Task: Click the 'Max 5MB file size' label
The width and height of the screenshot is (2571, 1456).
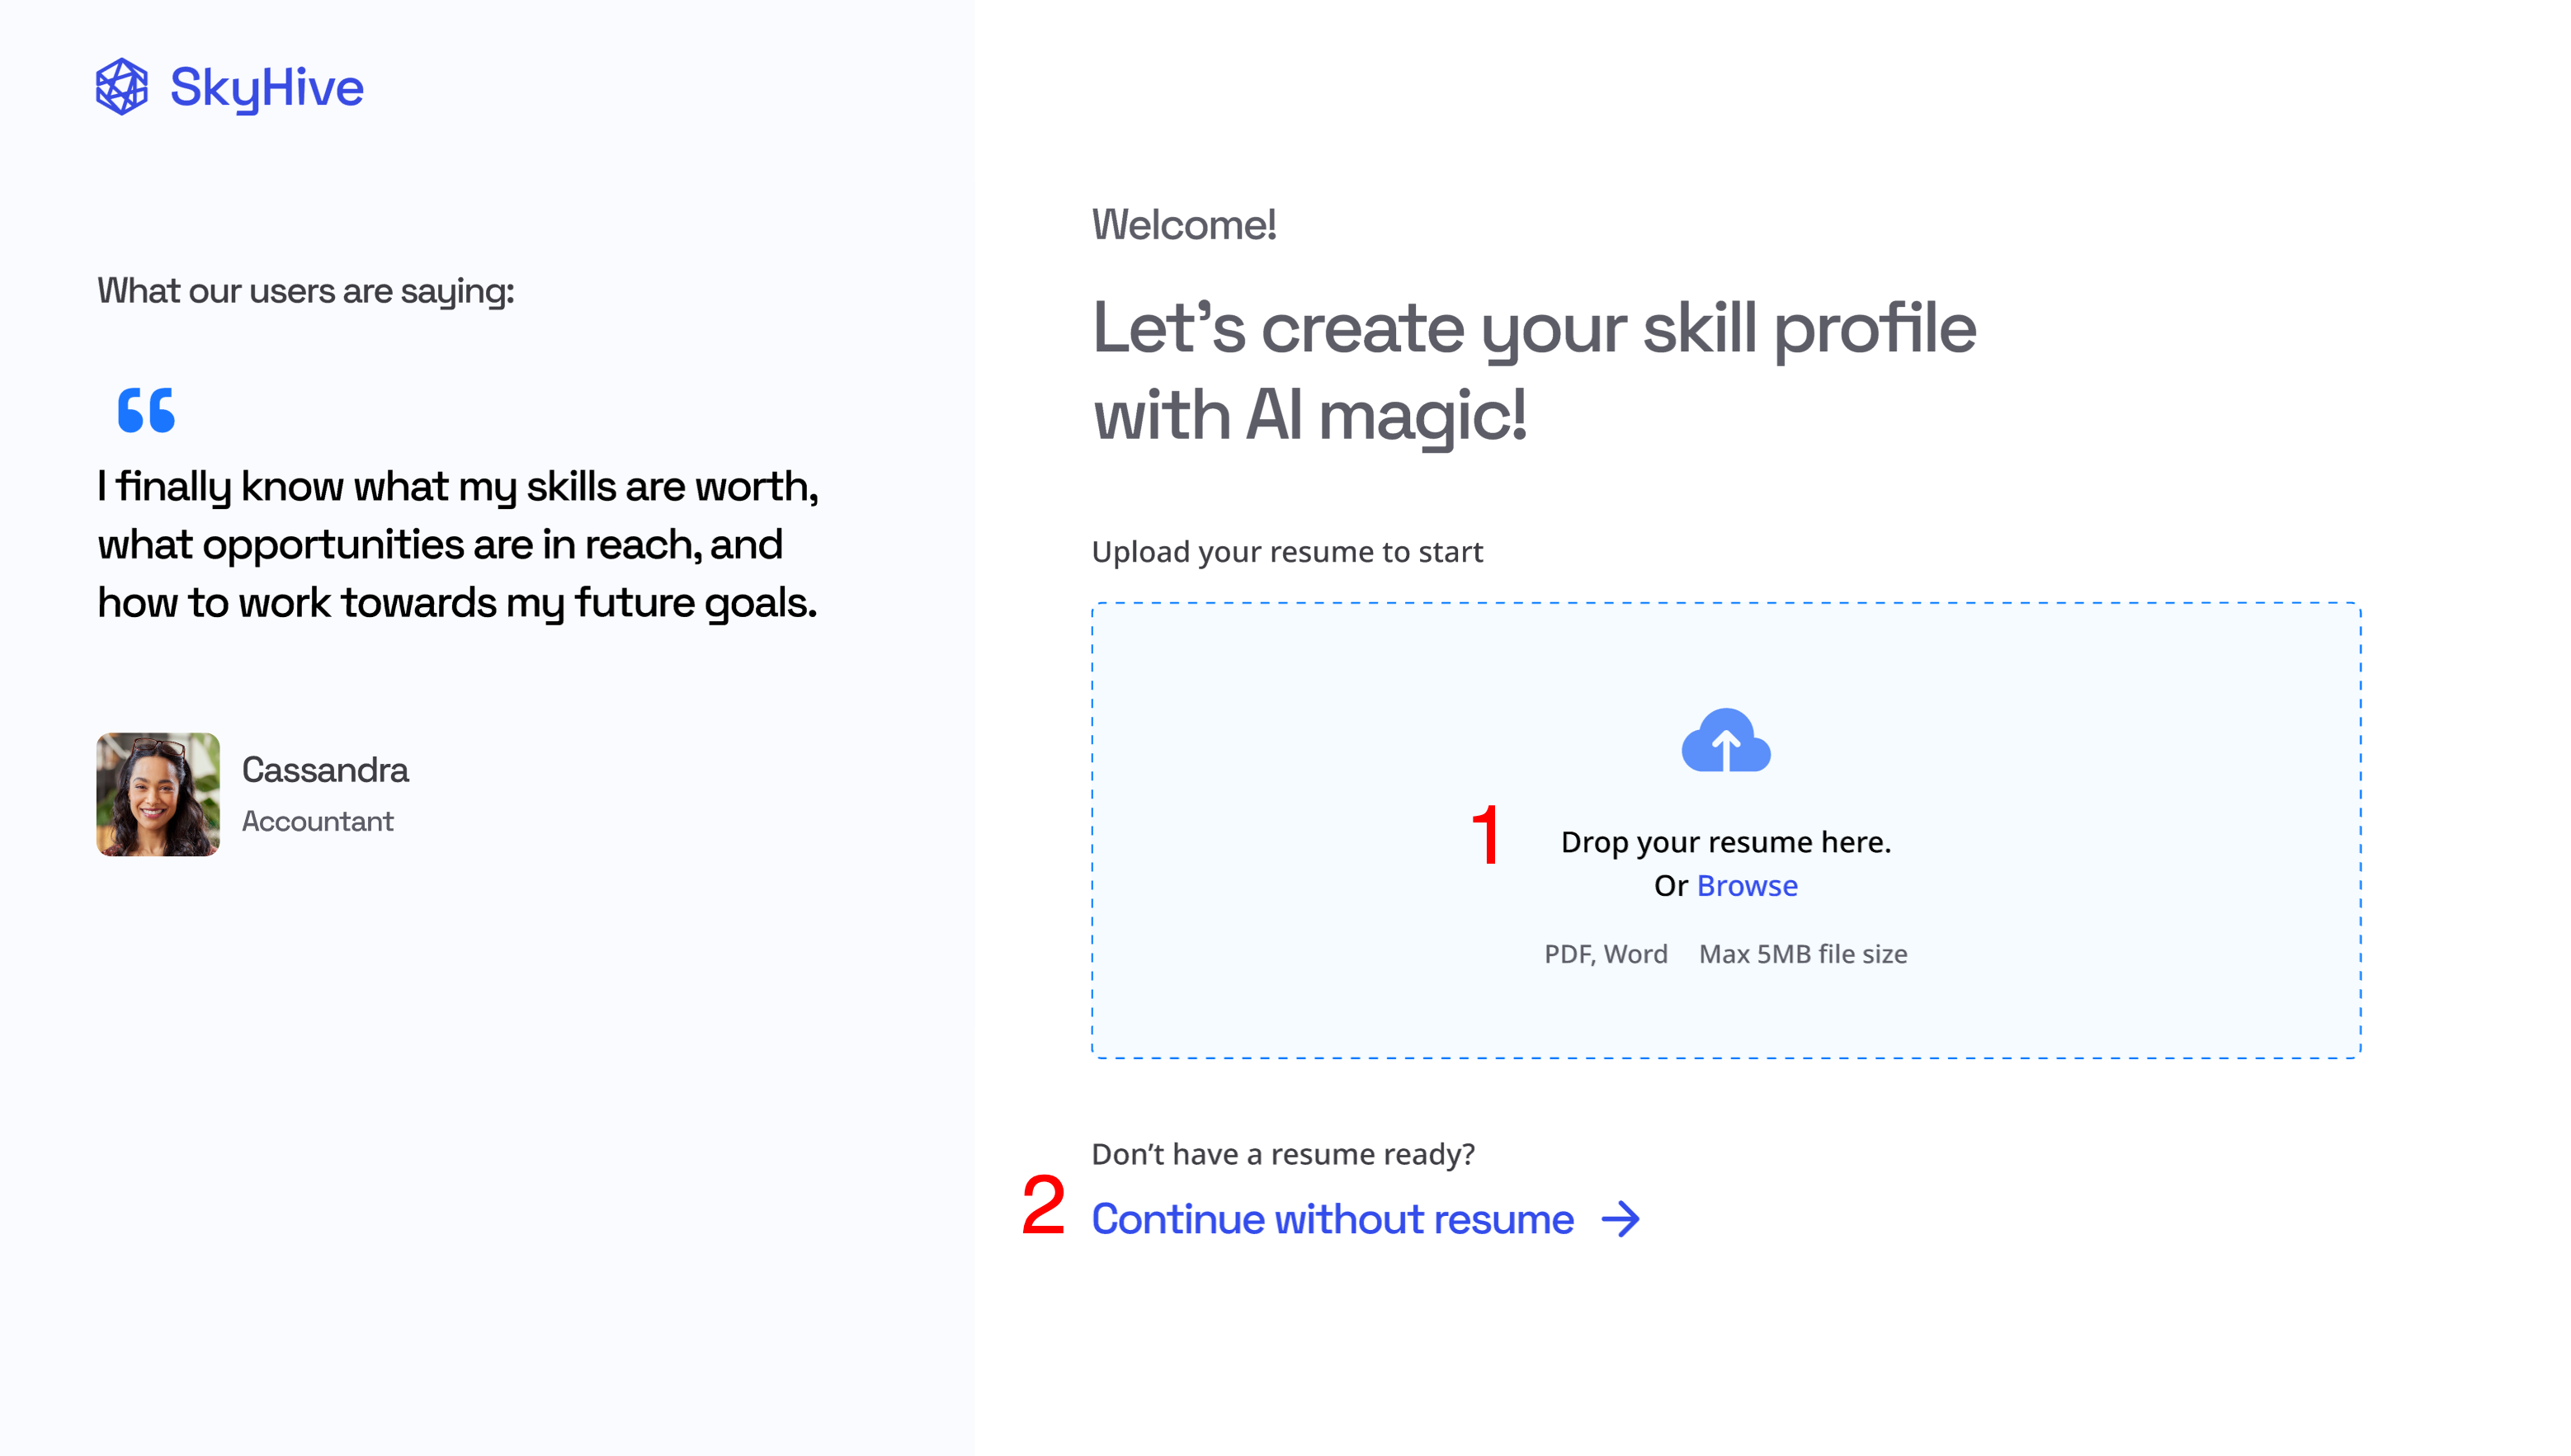Action: [x=1802, y=954]
